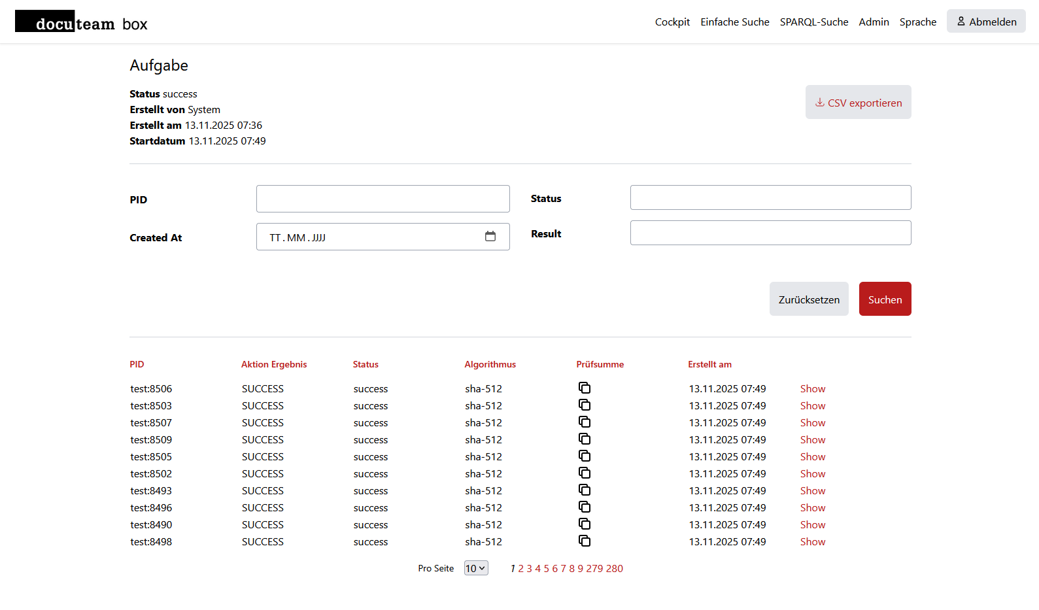The image size is (1039, 610).
Task: Click the Zurücksetzen reset button
Action: (x=809, y=299)
